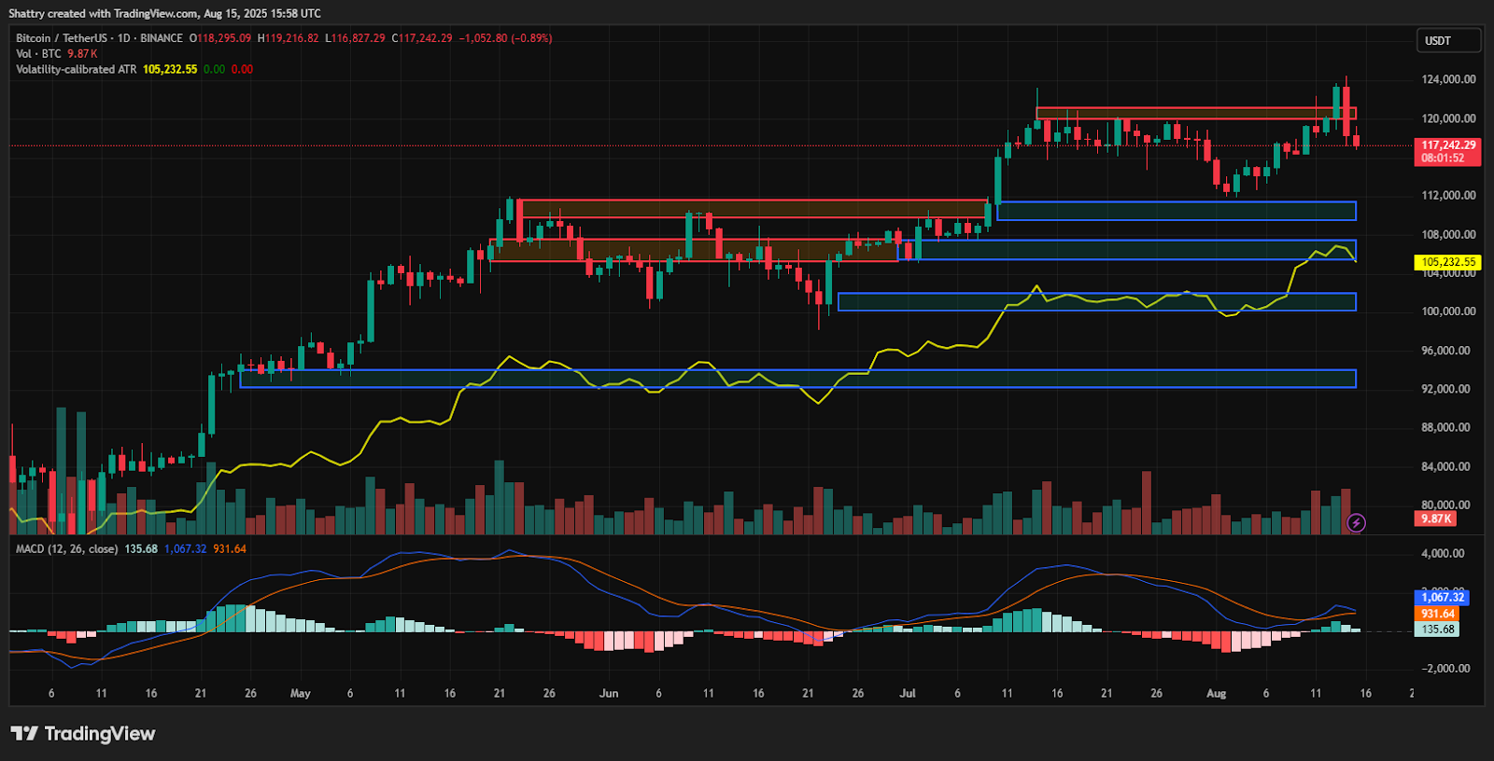1494x761 pixels.
Task: Click the Jun marker on time axis
Action: click(x=609, y=693)
